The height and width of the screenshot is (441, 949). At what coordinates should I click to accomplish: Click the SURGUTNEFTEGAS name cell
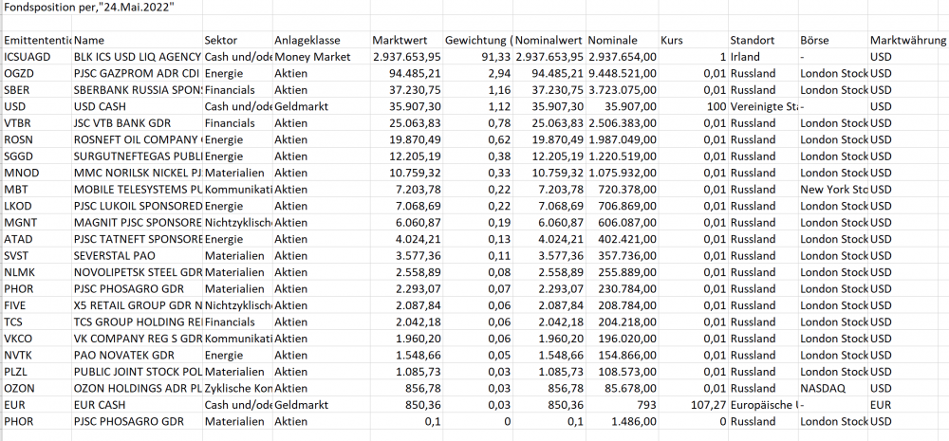[x=137, y=156]
